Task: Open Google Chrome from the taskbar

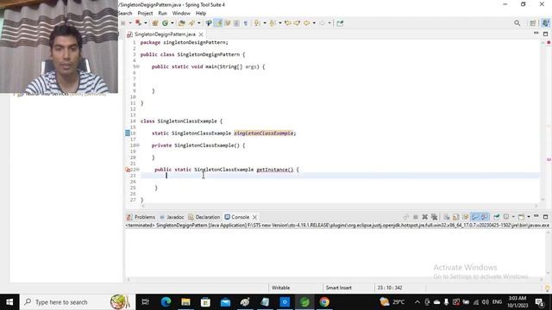Action: coord(324,302)
